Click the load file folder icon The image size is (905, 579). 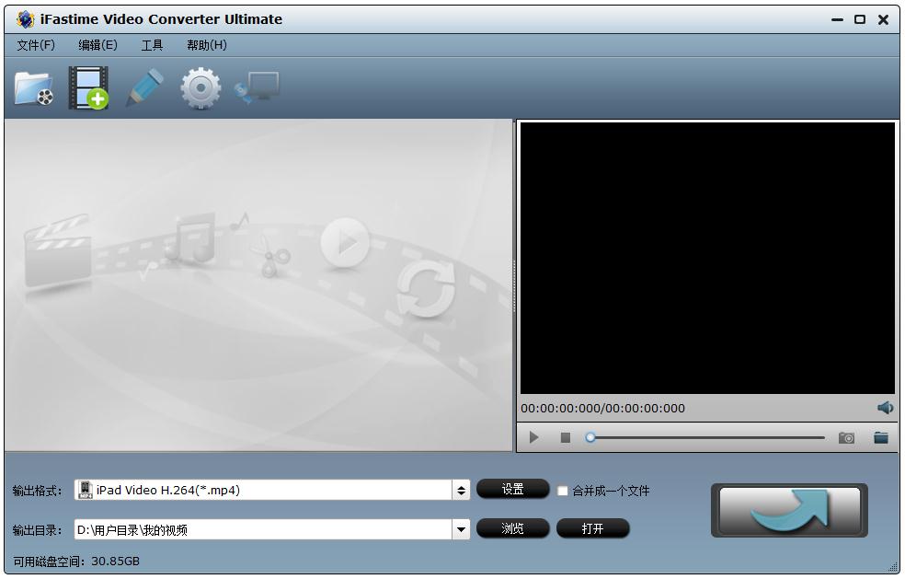(x=34, y=88)
